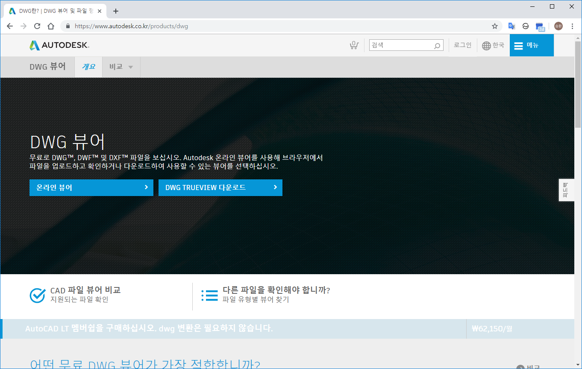The height and width of the screenshot is (369, 582).
Task: Reload the page
Action: 37,26
